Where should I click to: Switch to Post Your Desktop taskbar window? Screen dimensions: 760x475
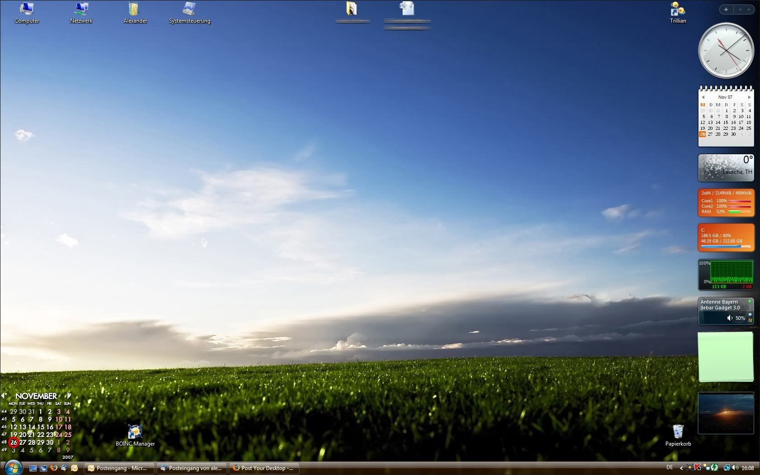point(265,468)
